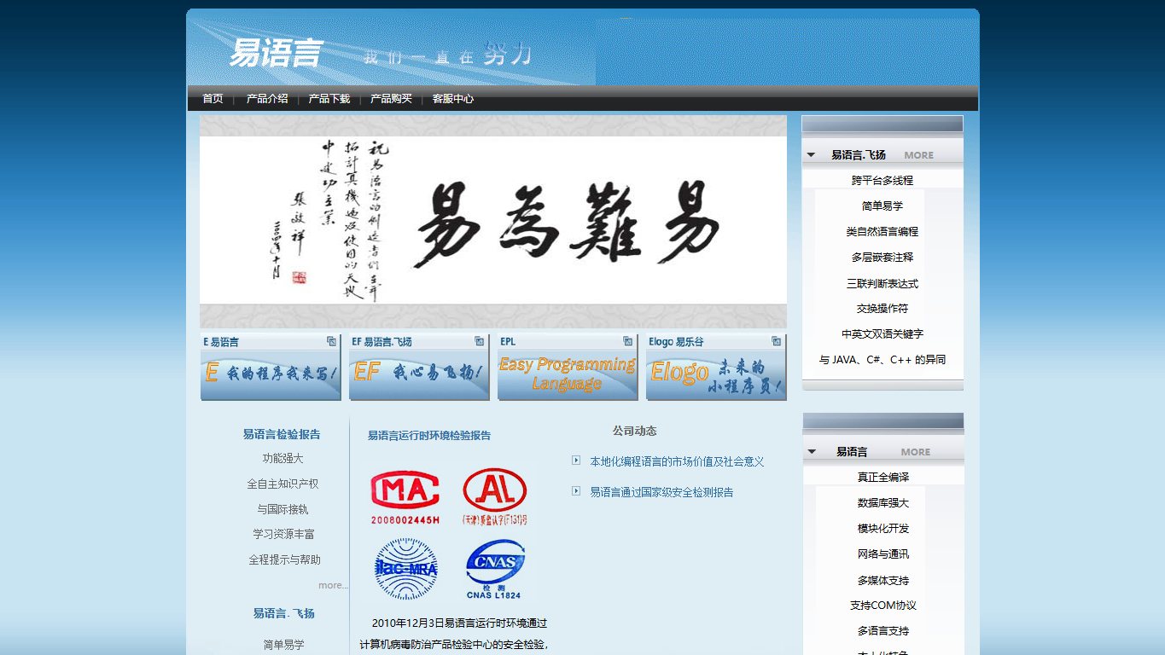Click the 我们一直在努力 slogan banner
Image resolution: width=1165 pixels, height=655 pixels.
click(x=447, y=55)
